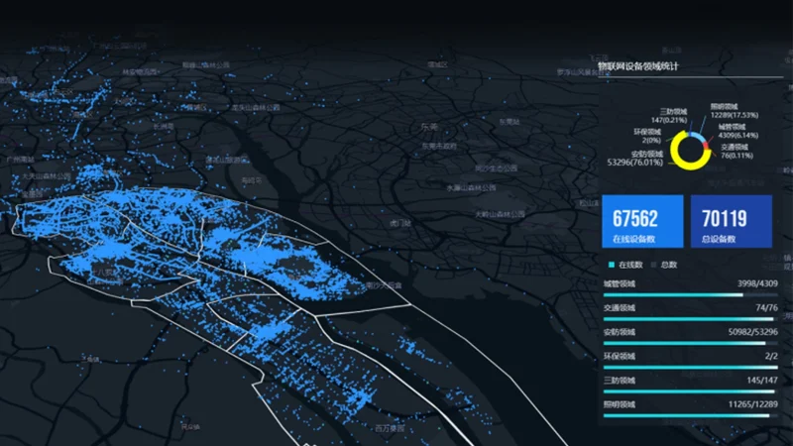Select the yellow 安防领域 donut segment

click(x=683, y=164)
